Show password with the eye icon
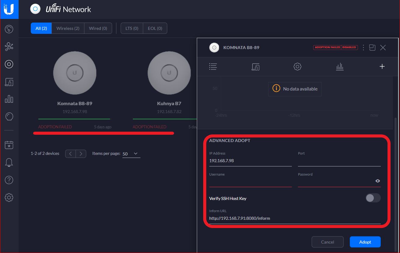This screenshot has height=253, width=400. coord(378,181)
